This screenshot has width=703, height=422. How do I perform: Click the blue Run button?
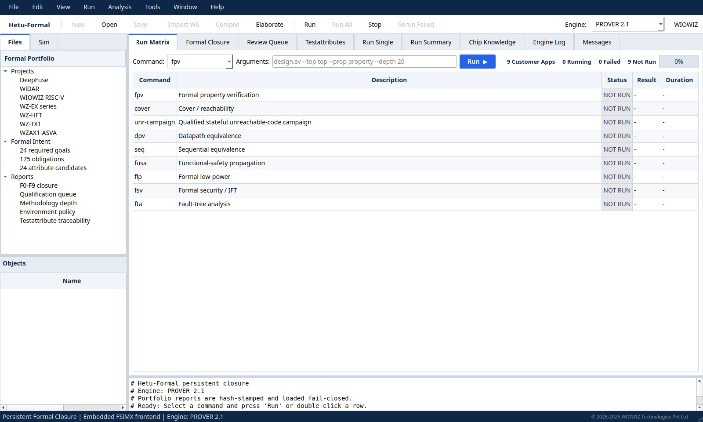click(478, 62)
